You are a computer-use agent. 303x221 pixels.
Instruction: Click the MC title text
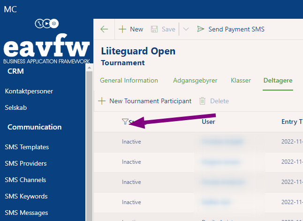point(10,9)
